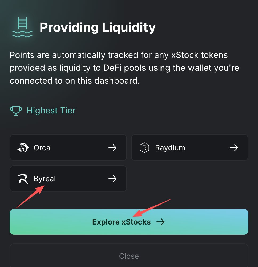
Task: Click the Providing Liquidity heading
Action: tap(98, 27)
